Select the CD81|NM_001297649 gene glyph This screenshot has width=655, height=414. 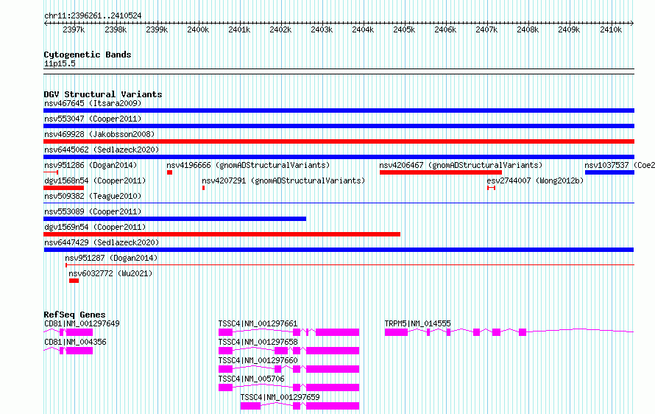click(x=68, y=332)
